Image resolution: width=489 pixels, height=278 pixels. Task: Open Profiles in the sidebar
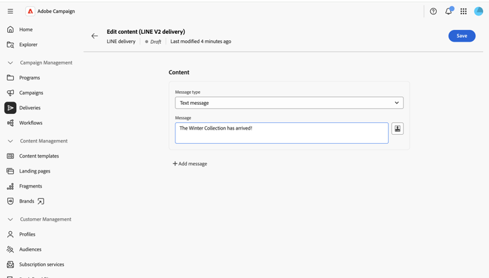coord(27,234)
